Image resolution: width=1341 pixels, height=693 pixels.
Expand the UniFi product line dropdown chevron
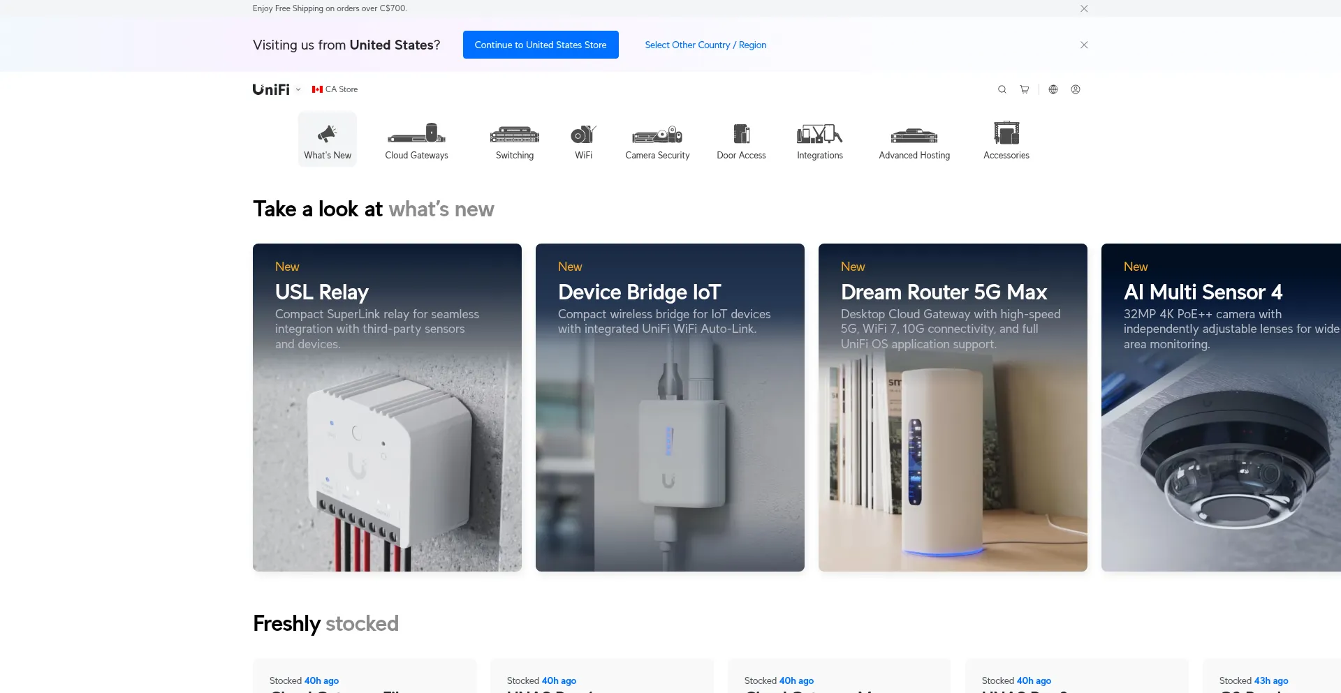pyautogui.click(x=298, y=89)
